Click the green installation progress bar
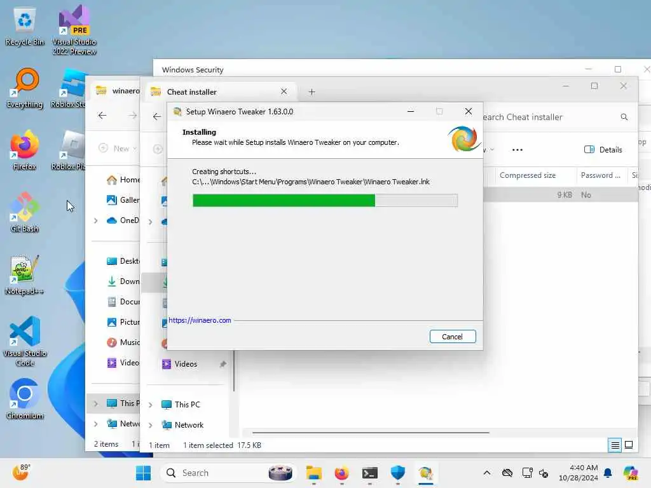The width and height of the screenshot is (651, 488). point(284,200)
